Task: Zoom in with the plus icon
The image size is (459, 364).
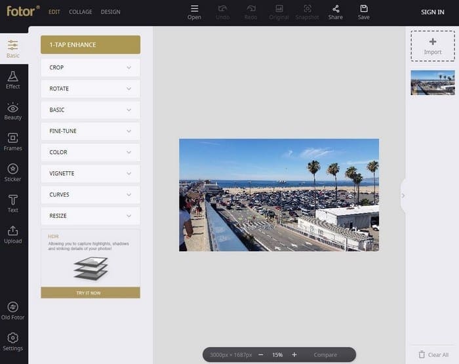Action: 294,355
